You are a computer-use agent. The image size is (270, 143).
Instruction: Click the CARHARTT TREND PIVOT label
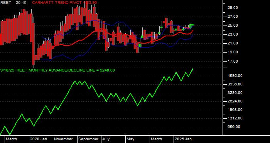point(64,3)
